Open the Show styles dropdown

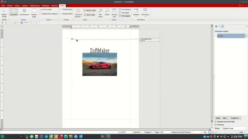tap(235, 129)
